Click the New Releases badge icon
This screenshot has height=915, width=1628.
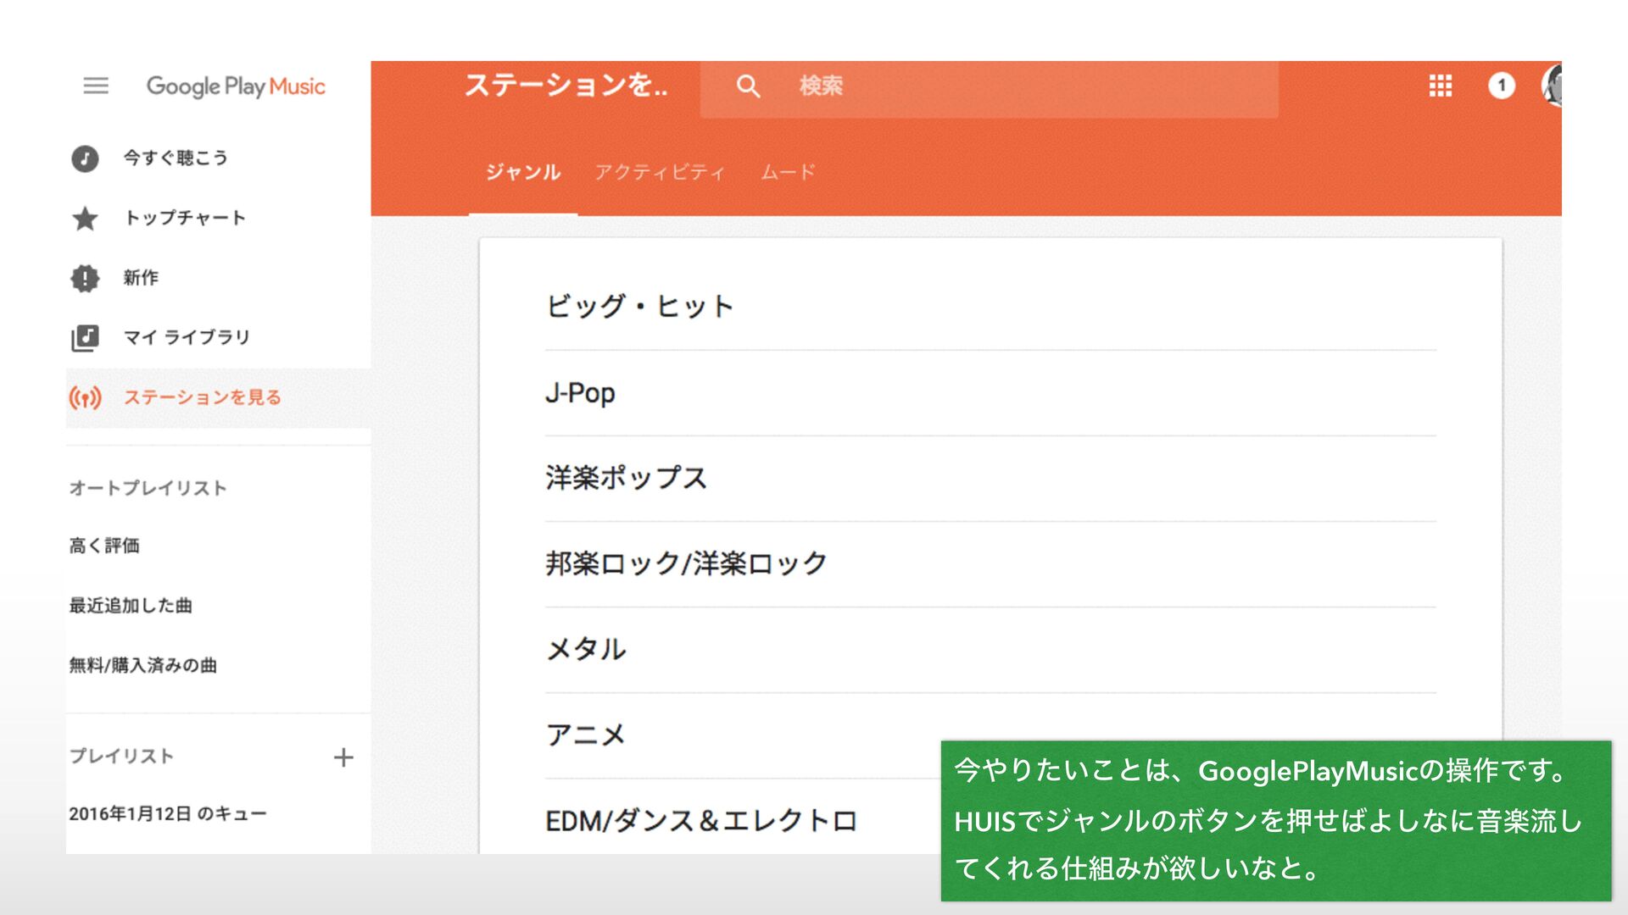(x=85, y=278)
